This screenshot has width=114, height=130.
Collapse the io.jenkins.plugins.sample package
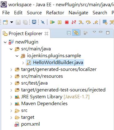point(17,56)
